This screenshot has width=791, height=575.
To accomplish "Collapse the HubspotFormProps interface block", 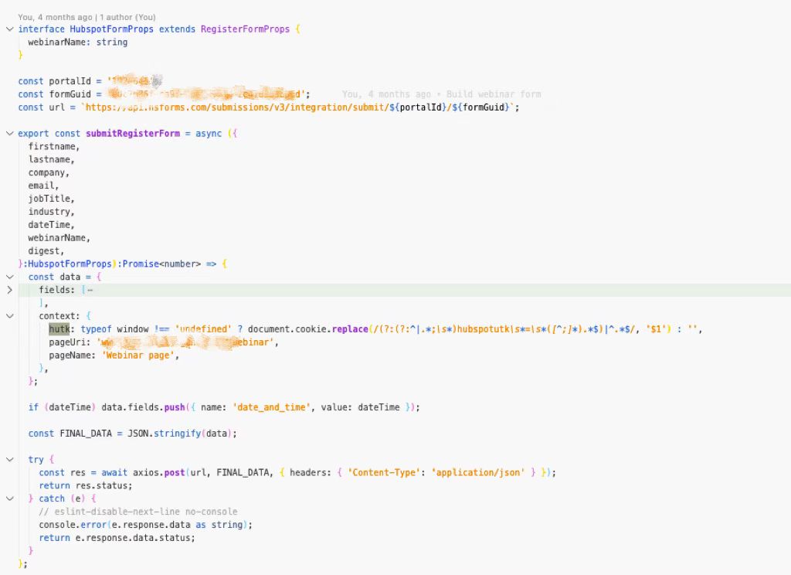I will [x=10, y=29].
